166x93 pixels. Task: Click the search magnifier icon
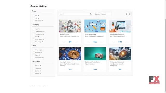(x=91, y=14)
